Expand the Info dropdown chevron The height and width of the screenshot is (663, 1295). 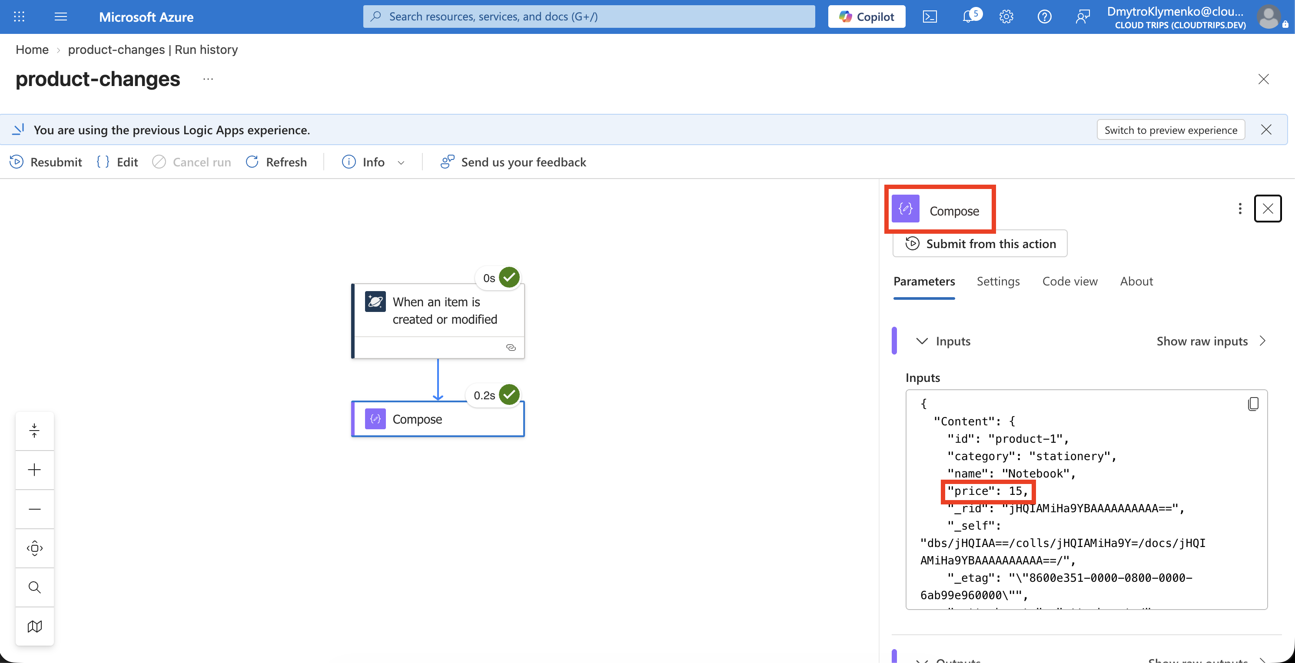click(401, 162)
